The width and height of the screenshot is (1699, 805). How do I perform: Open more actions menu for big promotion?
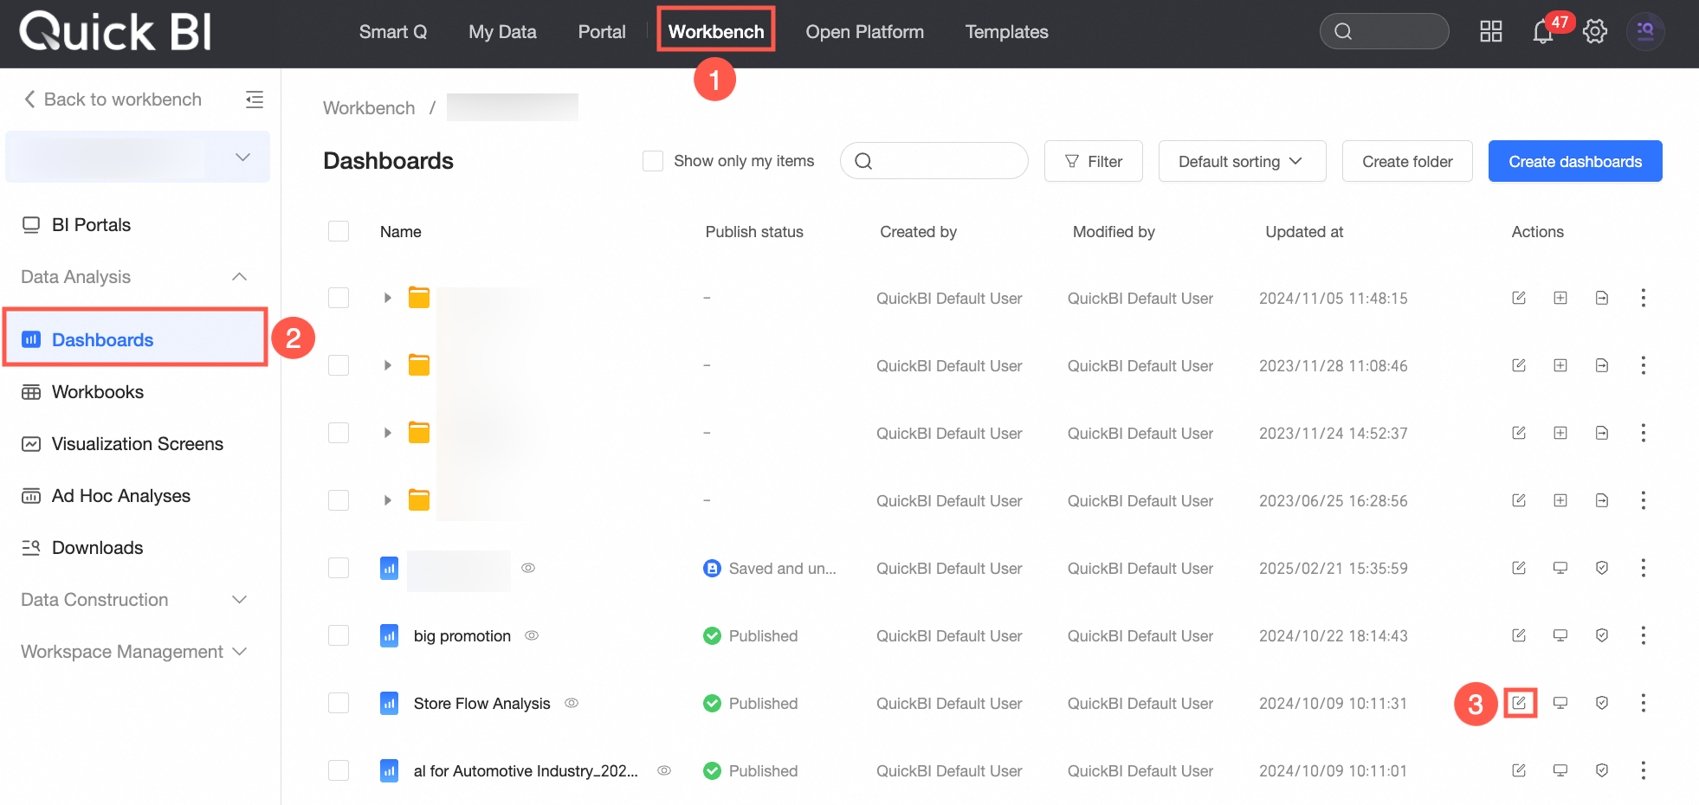1643,635
